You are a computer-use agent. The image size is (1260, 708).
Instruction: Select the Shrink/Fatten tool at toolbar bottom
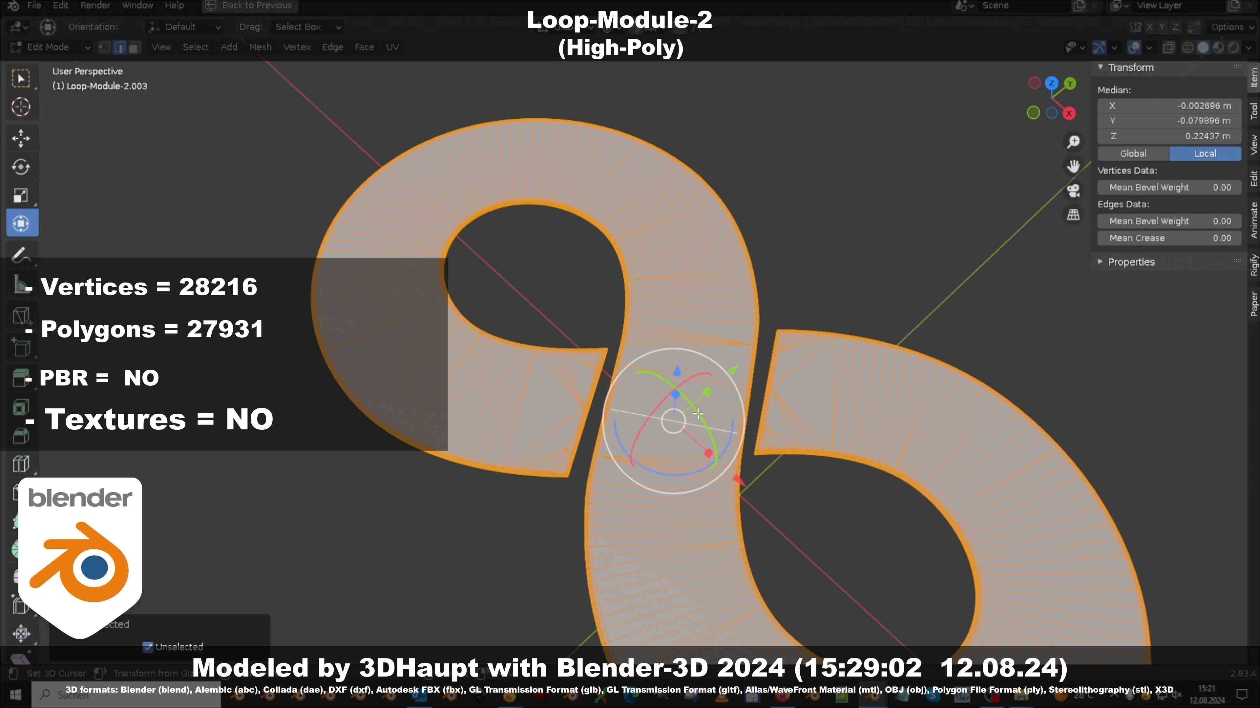(x=21, y=634)
